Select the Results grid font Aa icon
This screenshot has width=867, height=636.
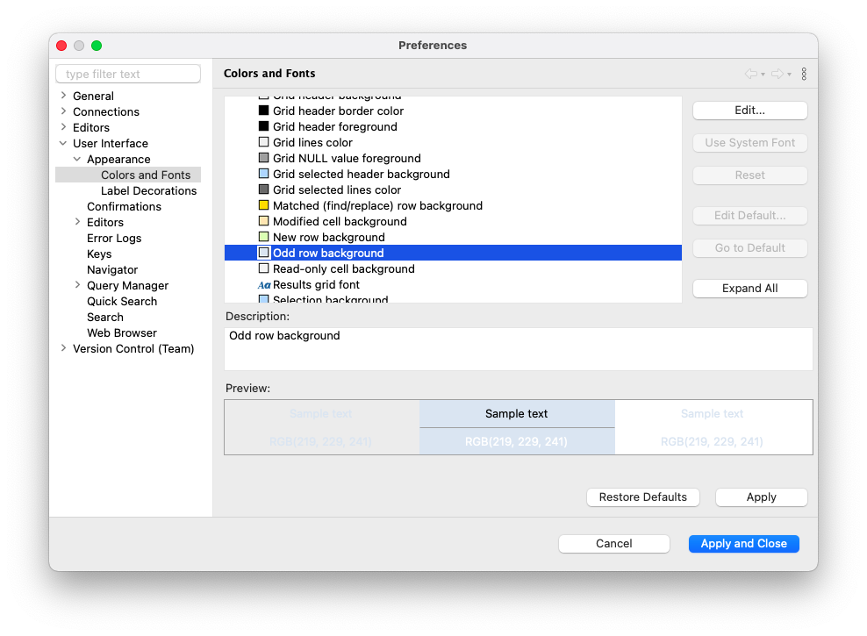click(x=264, y=285)
